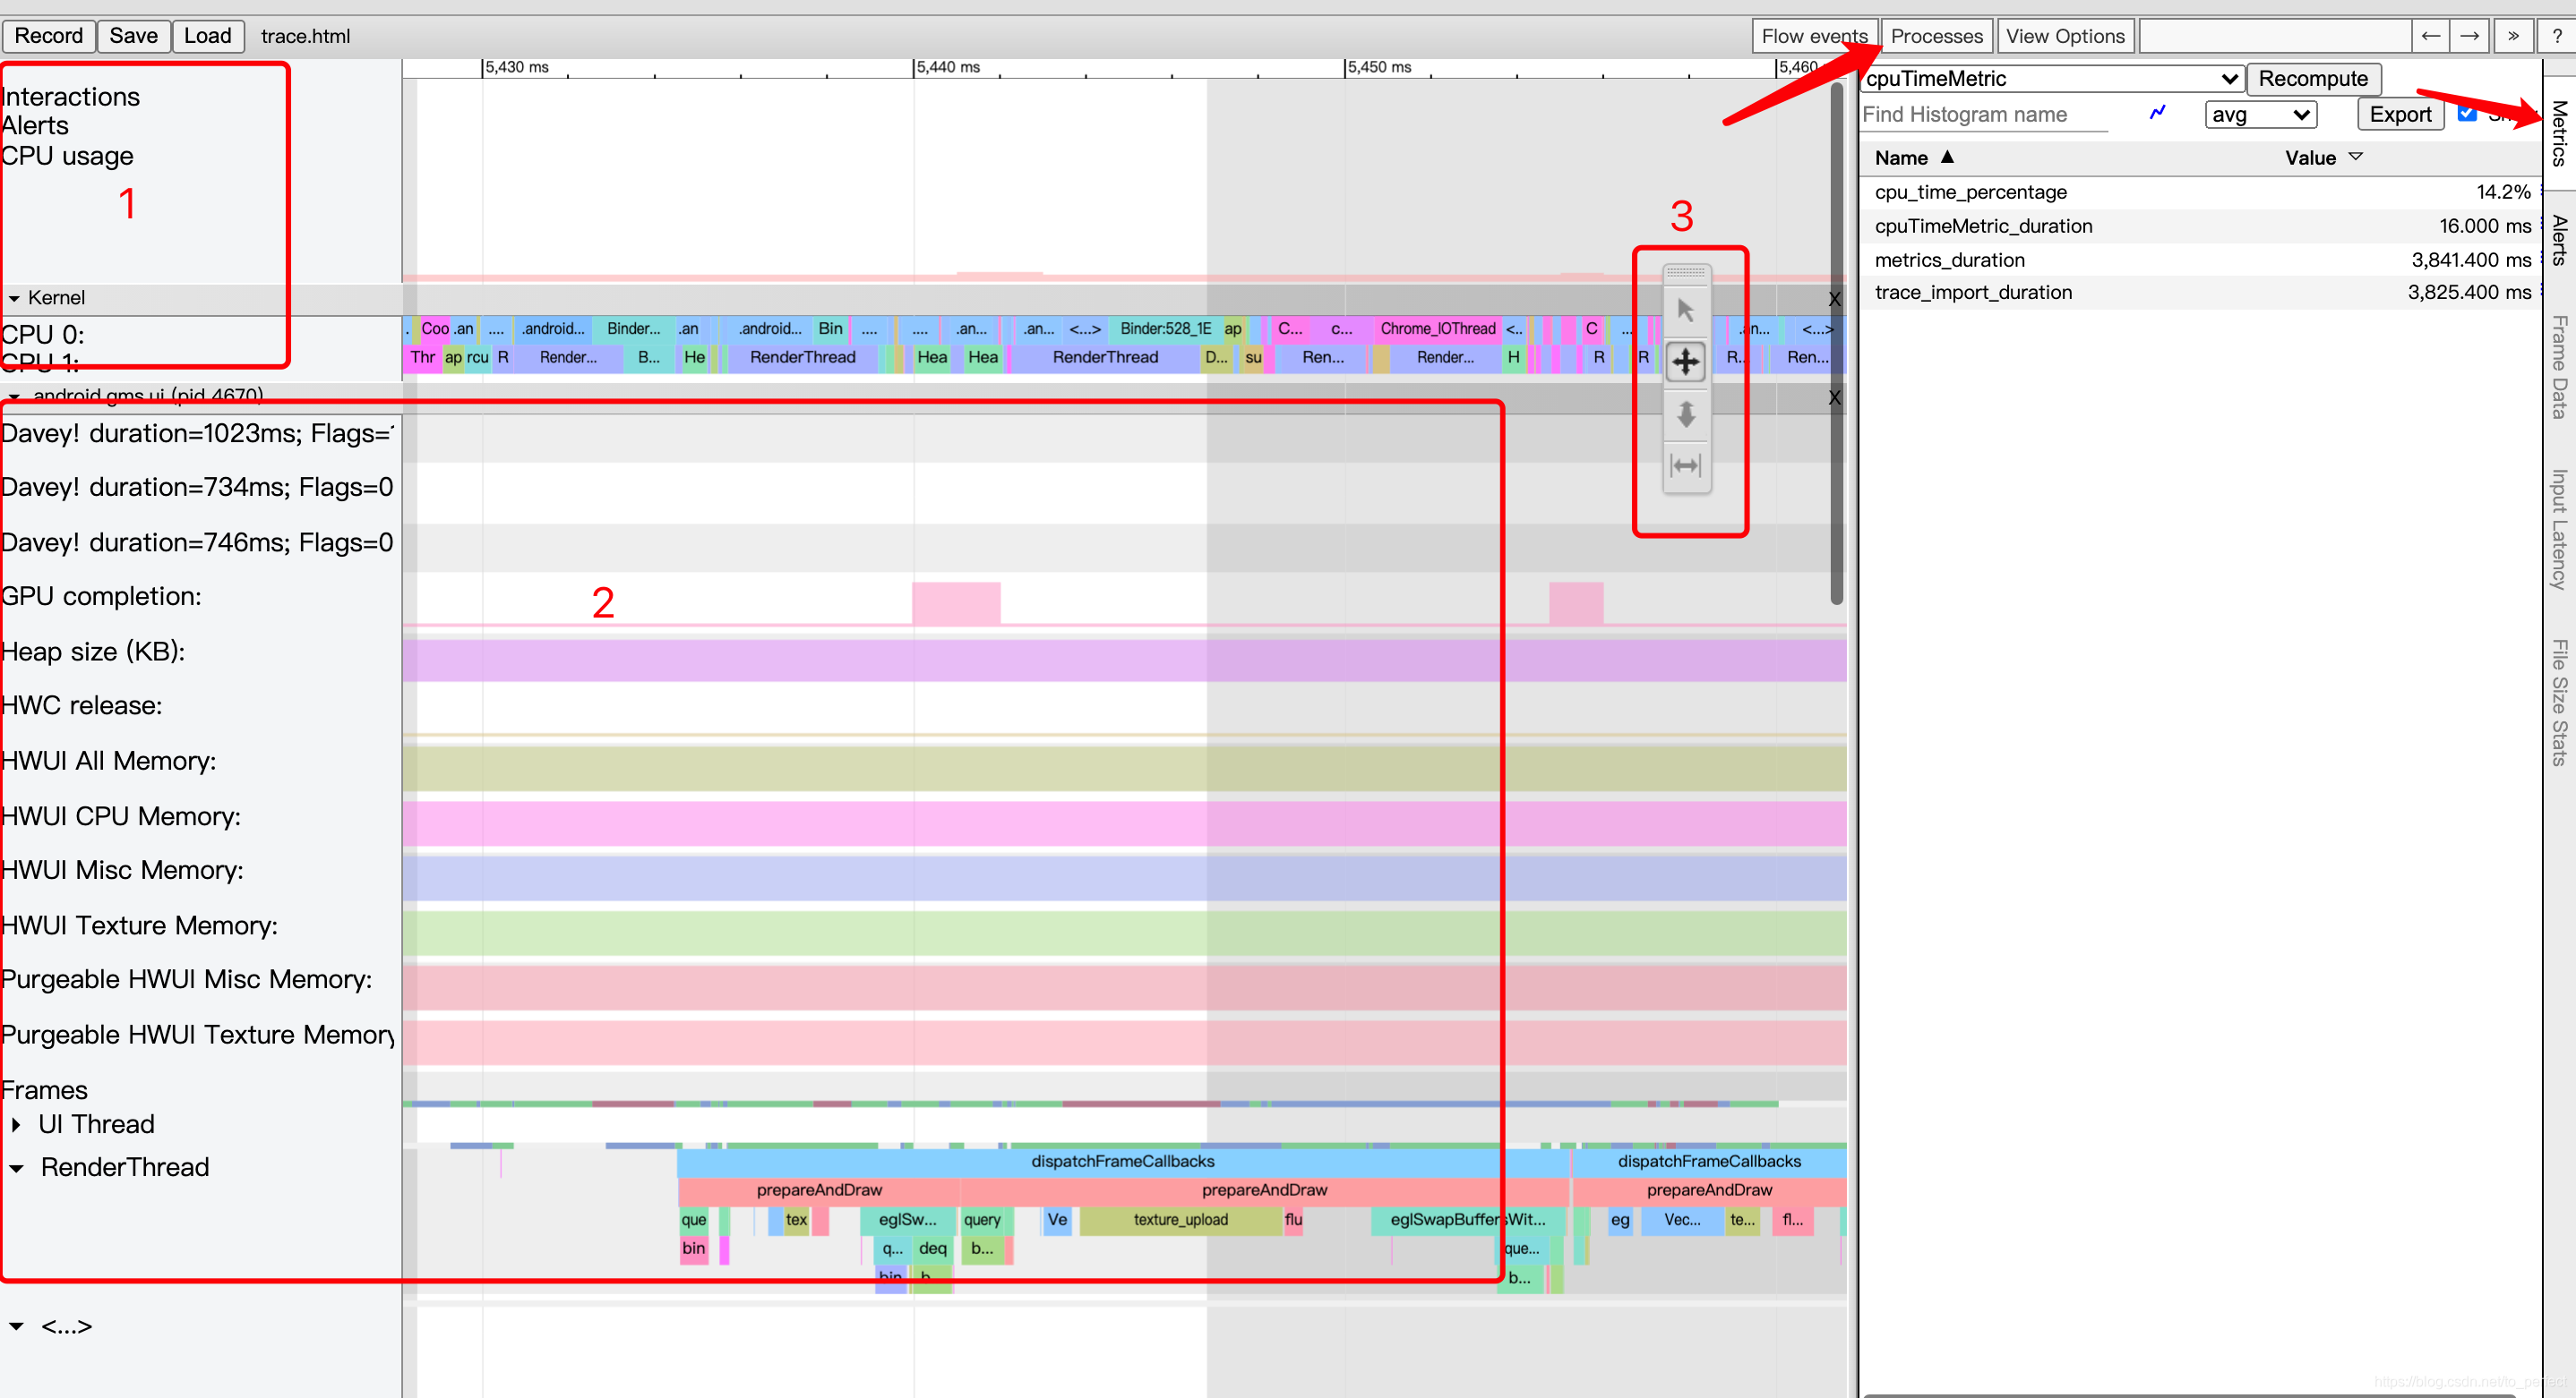Select the arrow selection mouse mode tool
This screenshot has width=2576, height=1398.
pos(1685,311)
